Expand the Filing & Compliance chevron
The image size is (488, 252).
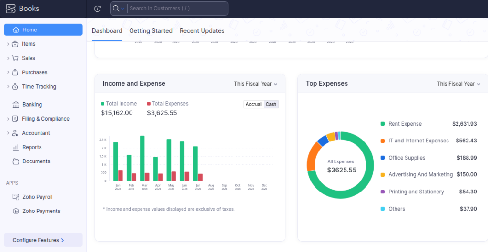click(8, 119)
